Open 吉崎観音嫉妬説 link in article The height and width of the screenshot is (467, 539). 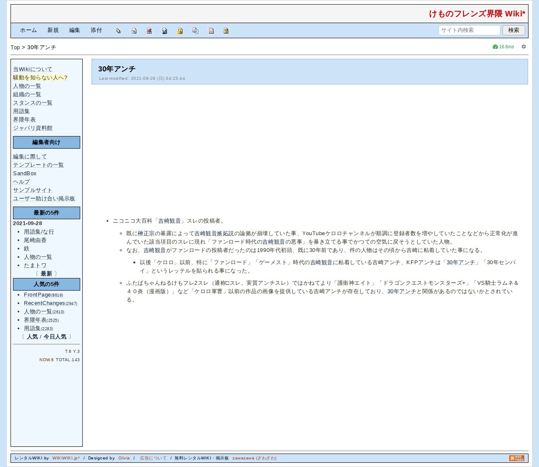214,233
